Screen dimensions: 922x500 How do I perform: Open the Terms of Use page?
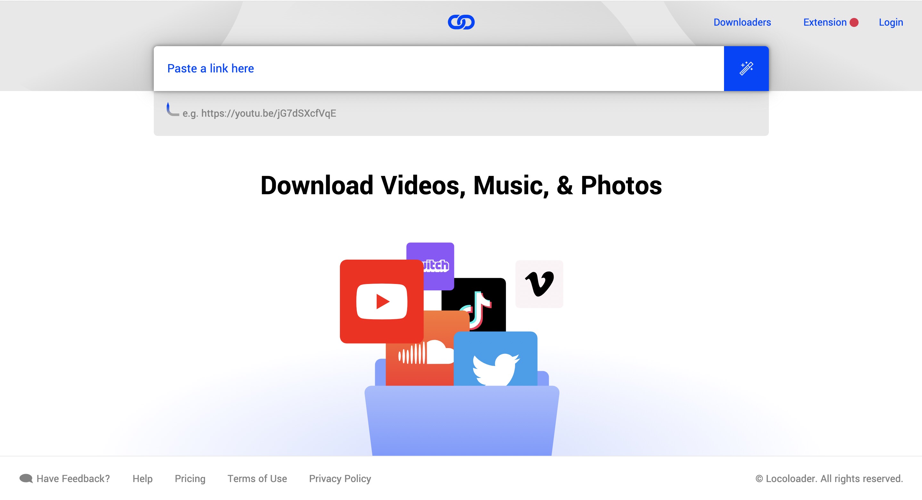click(x=257, y=479)
